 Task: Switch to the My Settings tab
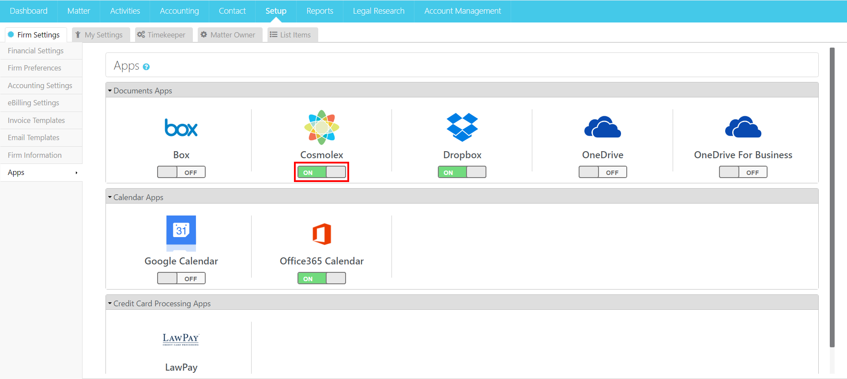101,35
